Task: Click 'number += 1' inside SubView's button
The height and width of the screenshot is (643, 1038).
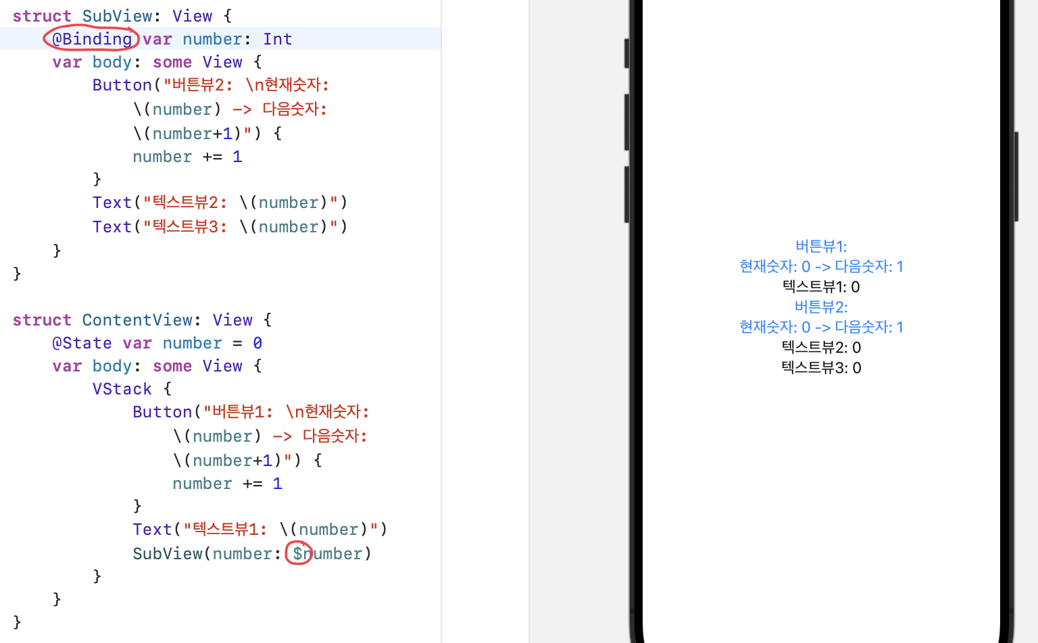Action: tap(187, 157)
